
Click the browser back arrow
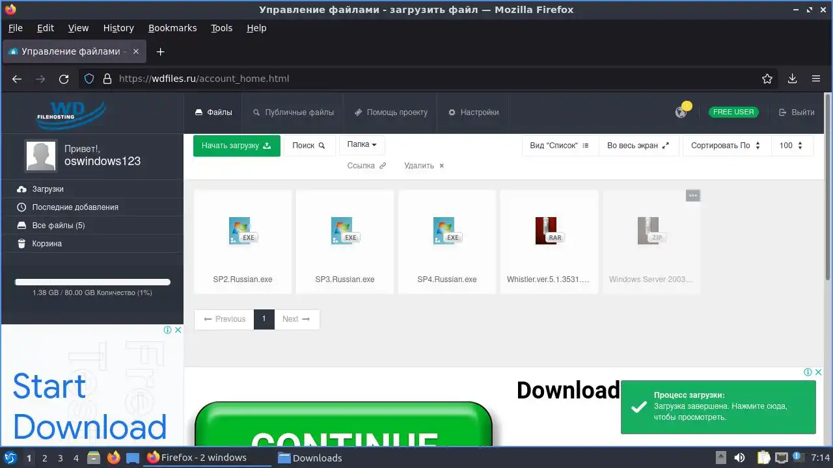(17, 79)
